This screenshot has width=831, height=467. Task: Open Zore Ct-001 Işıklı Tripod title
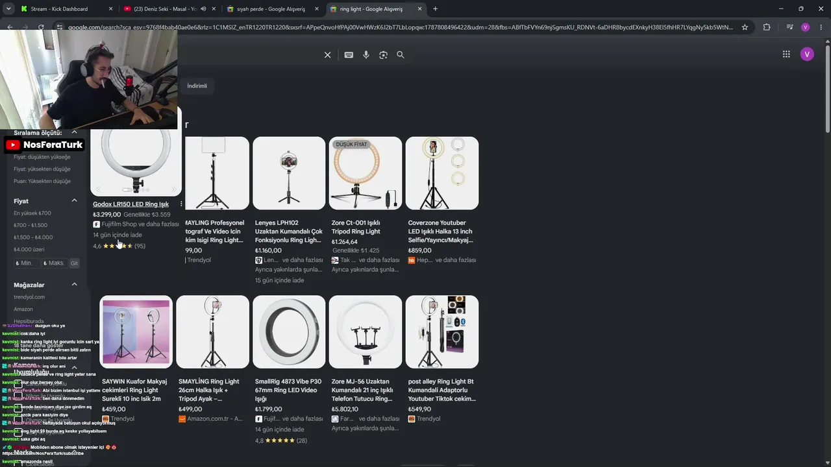pos(356,227)
